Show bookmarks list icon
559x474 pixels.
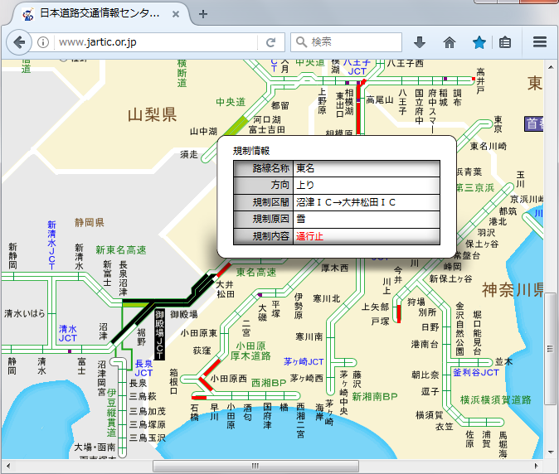505,42
